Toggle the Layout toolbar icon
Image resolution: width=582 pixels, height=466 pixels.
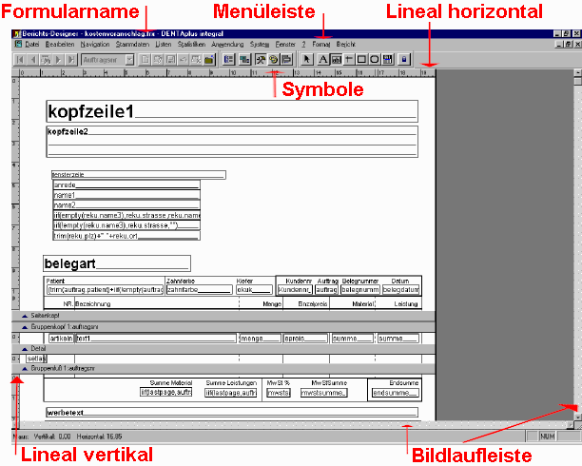286,59
